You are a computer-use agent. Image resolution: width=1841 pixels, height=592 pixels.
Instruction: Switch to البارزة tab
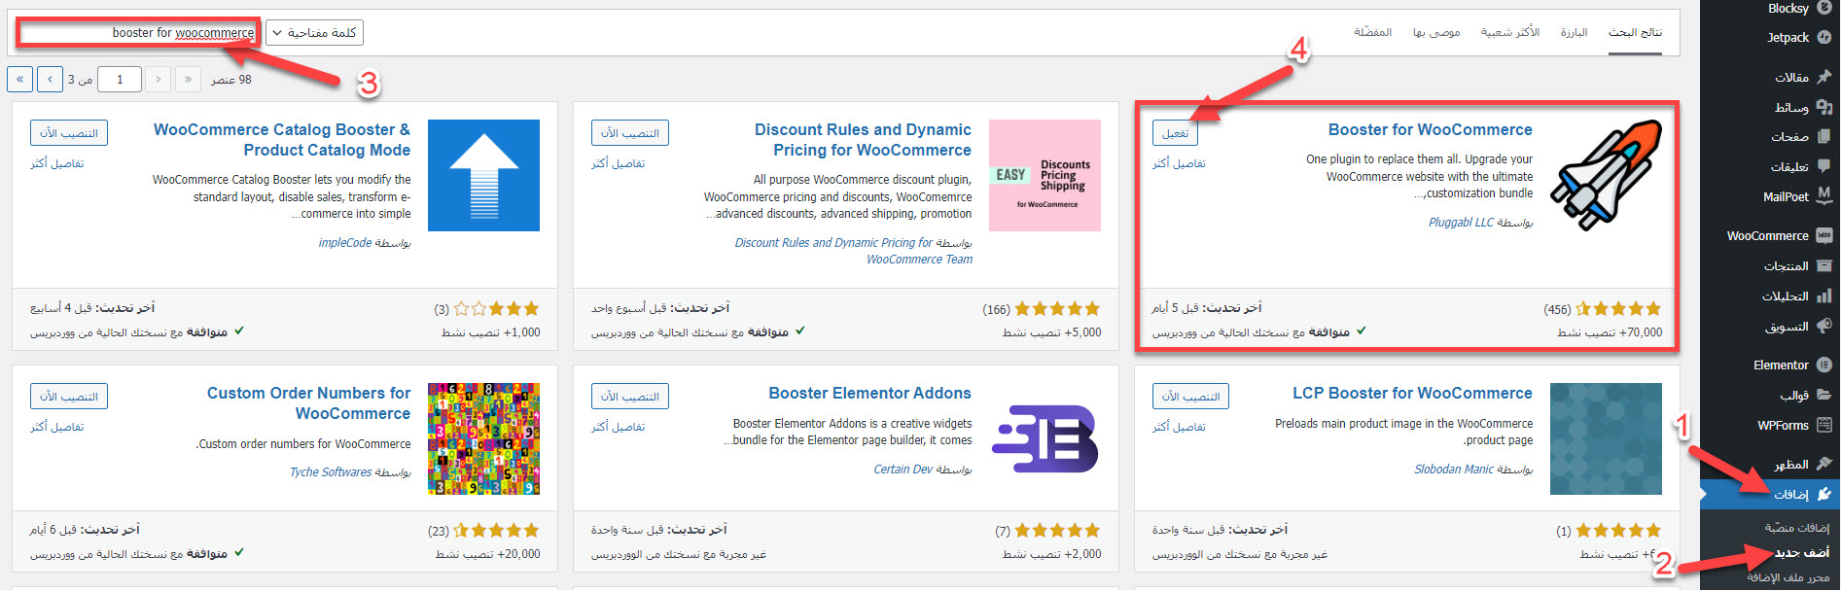coord(1574,32)
